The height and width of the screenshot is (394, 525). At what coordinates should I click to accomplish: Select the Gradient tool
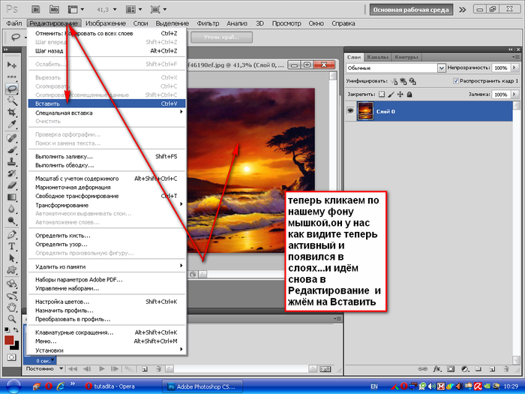12,197
